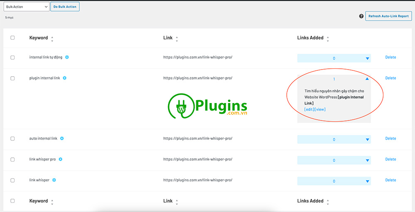Open the Bulk Action dropdown

click(x=26, y=7)
